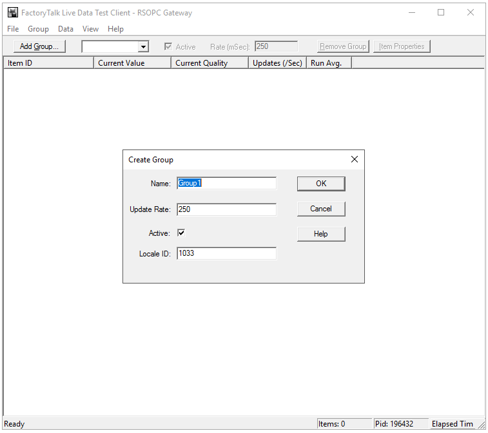Click the Run Avg. column header
The height and width of the screenshot is (433, 488).
coord(329,63)
